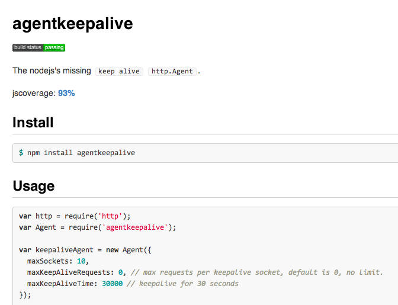Click the "var http = require('http');" line
This screenshot has height=305, width=398.
tap(75, 216)
